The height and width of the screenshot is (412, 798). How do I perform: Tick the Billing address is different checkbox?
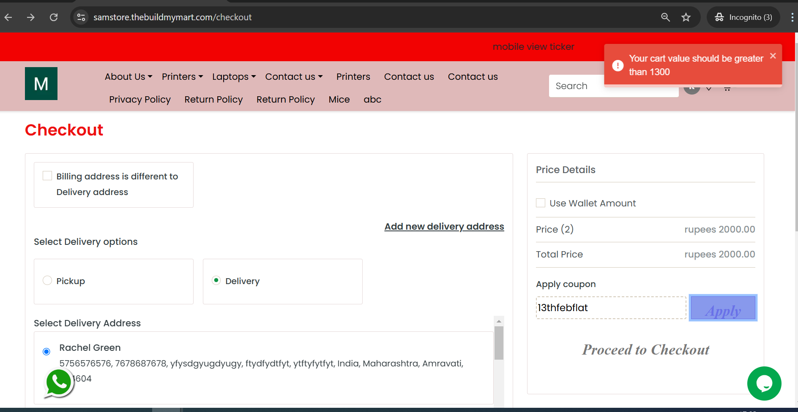pos(47,176)
